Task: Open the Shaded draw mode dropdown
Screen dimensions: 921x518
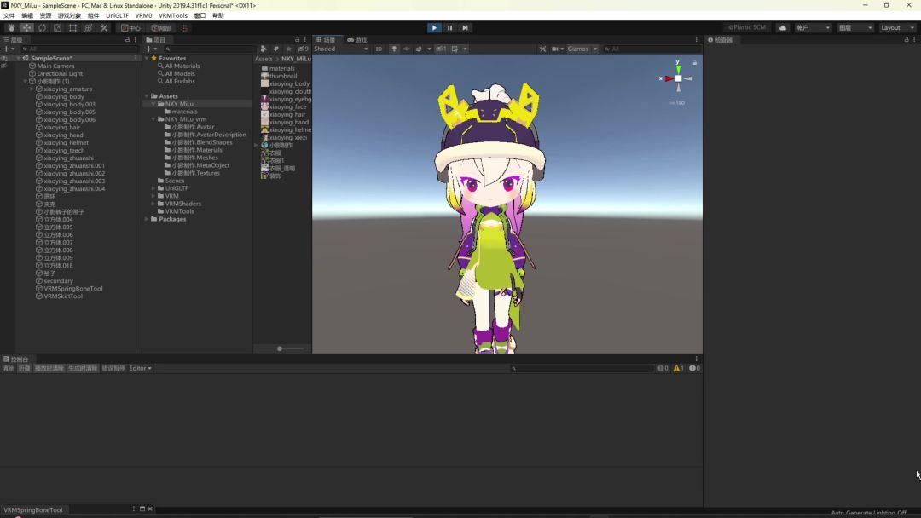Action: [340, 49]
